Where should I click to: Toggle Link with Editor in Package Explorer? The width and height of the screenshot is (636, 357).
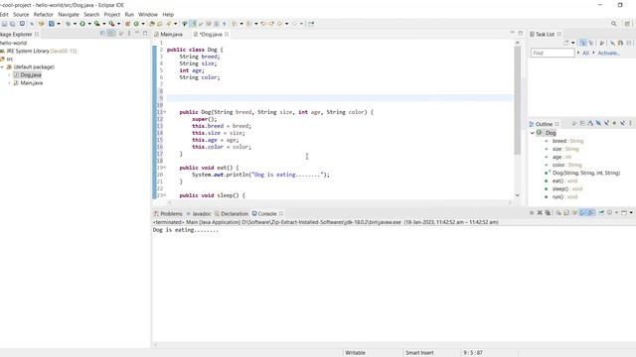point(110,34)
